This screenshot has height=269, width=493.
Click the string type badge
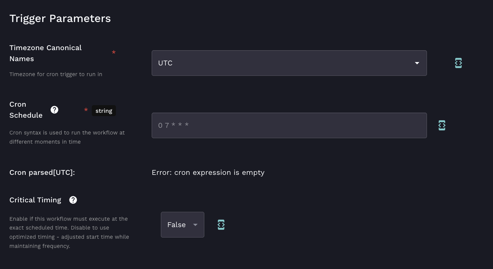coord(104,111)
